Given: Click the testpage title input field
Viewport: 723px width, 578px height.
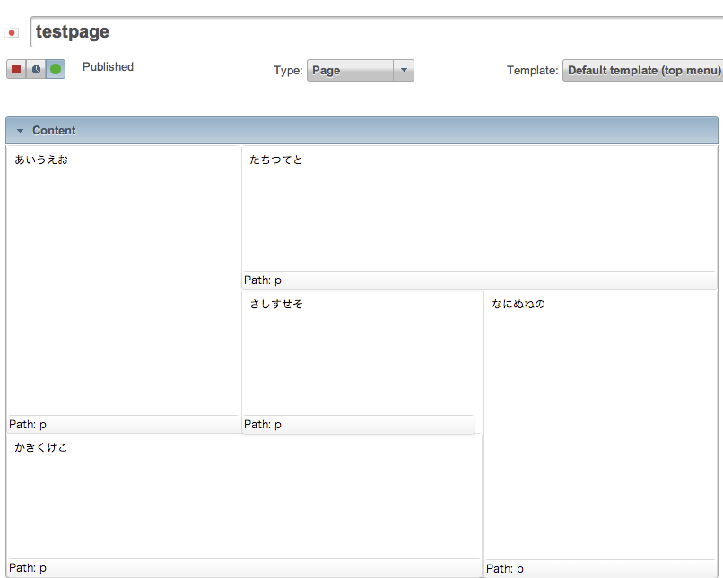Looking at the screenshot, I should [377, 31].
